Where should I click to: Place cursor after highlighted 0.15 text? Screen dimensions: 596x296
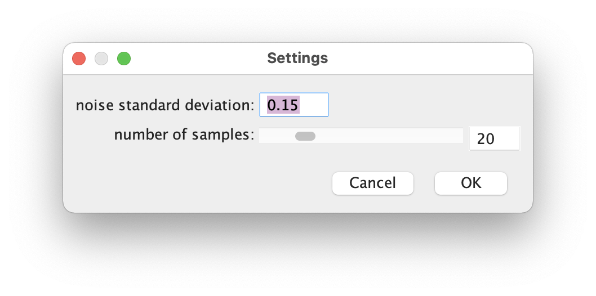(300, 105)
